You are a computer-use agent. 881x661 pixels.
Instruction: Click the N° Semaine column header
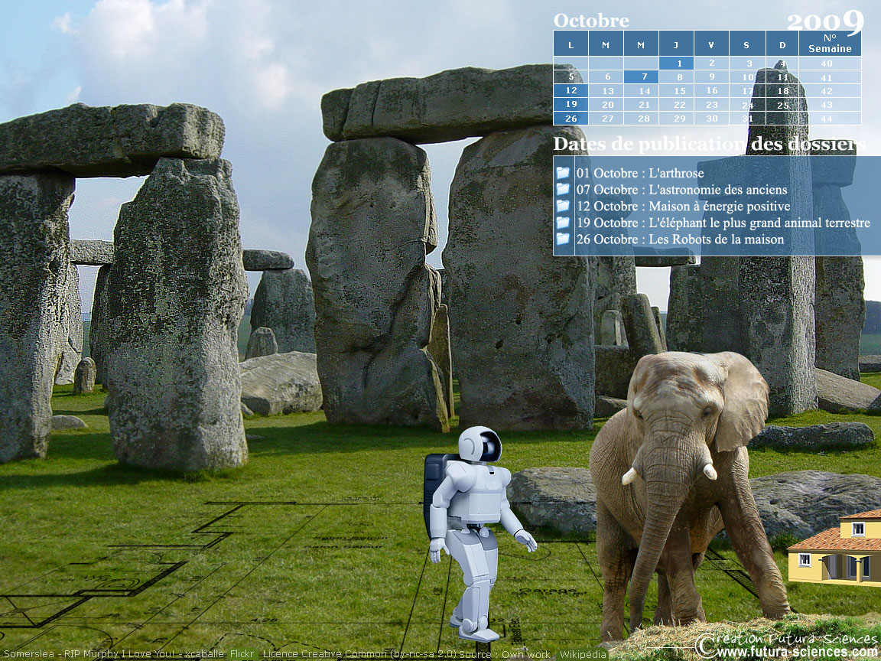(x=830, y=43)
